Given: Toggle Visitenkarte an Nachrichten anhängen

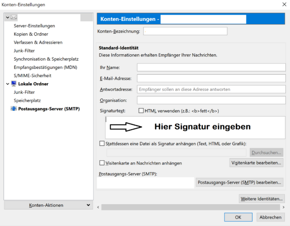Looking at the screenshot, I should [x=102, y=163].
